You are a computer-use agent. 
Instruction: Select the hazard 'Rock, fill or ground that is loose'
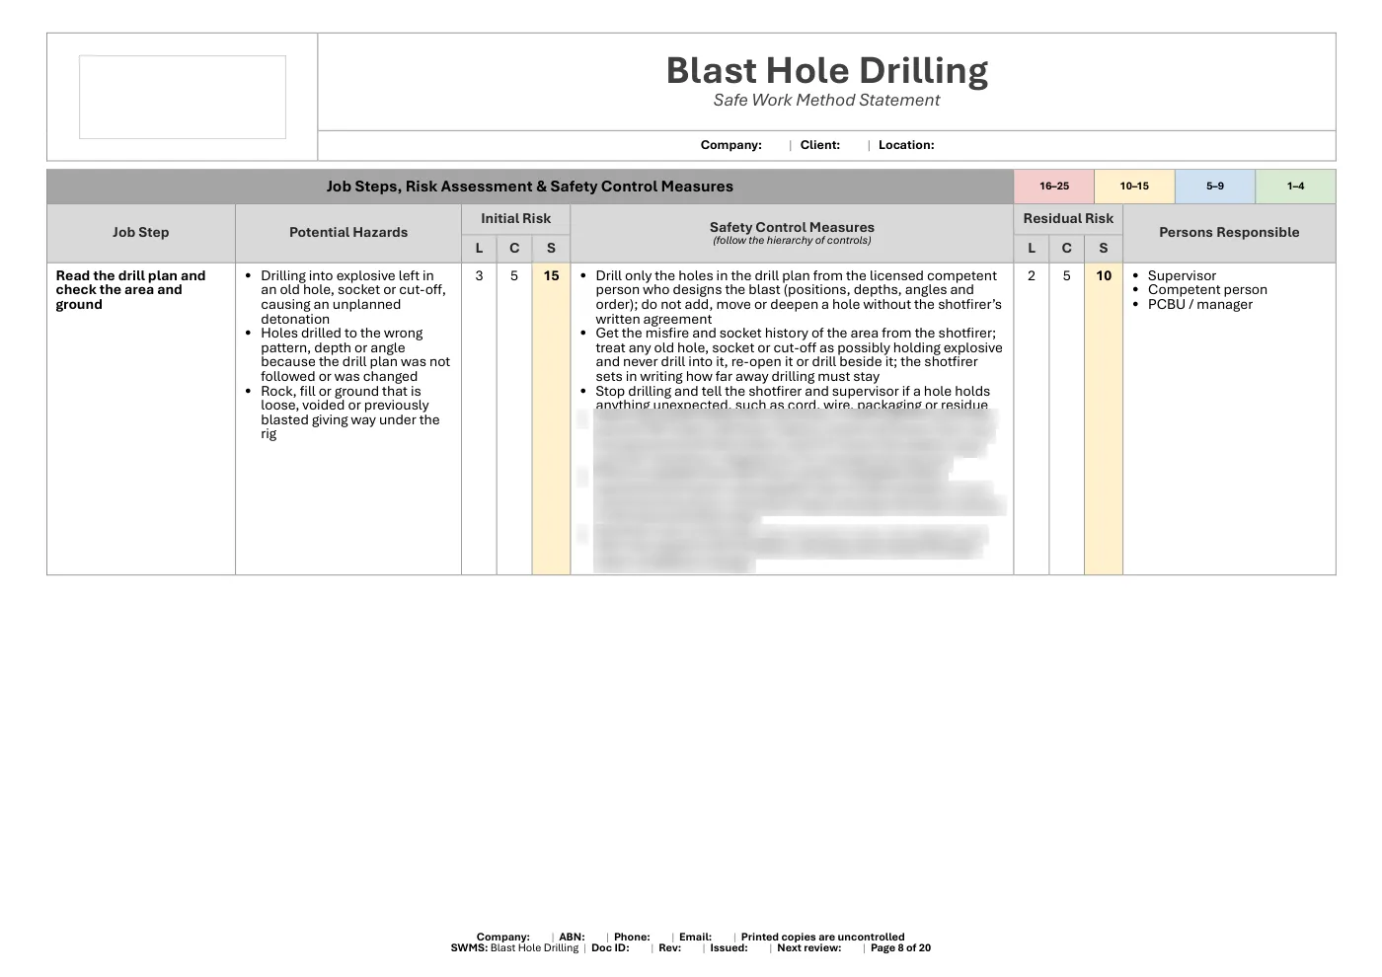tap(349, 413)
